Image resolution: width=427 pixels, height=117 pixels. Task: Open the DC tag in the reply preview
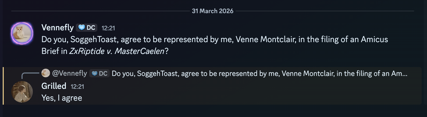[x=99, y=74]
